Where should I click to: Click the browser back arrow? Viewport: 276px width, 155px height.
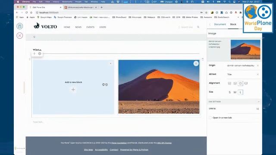[x=17, y=12]
